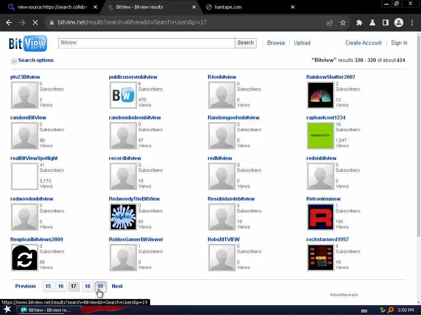This screenshot has height=315, width=421.
Task: Open raphaelcool1234 green avatar
Action: 321,136
